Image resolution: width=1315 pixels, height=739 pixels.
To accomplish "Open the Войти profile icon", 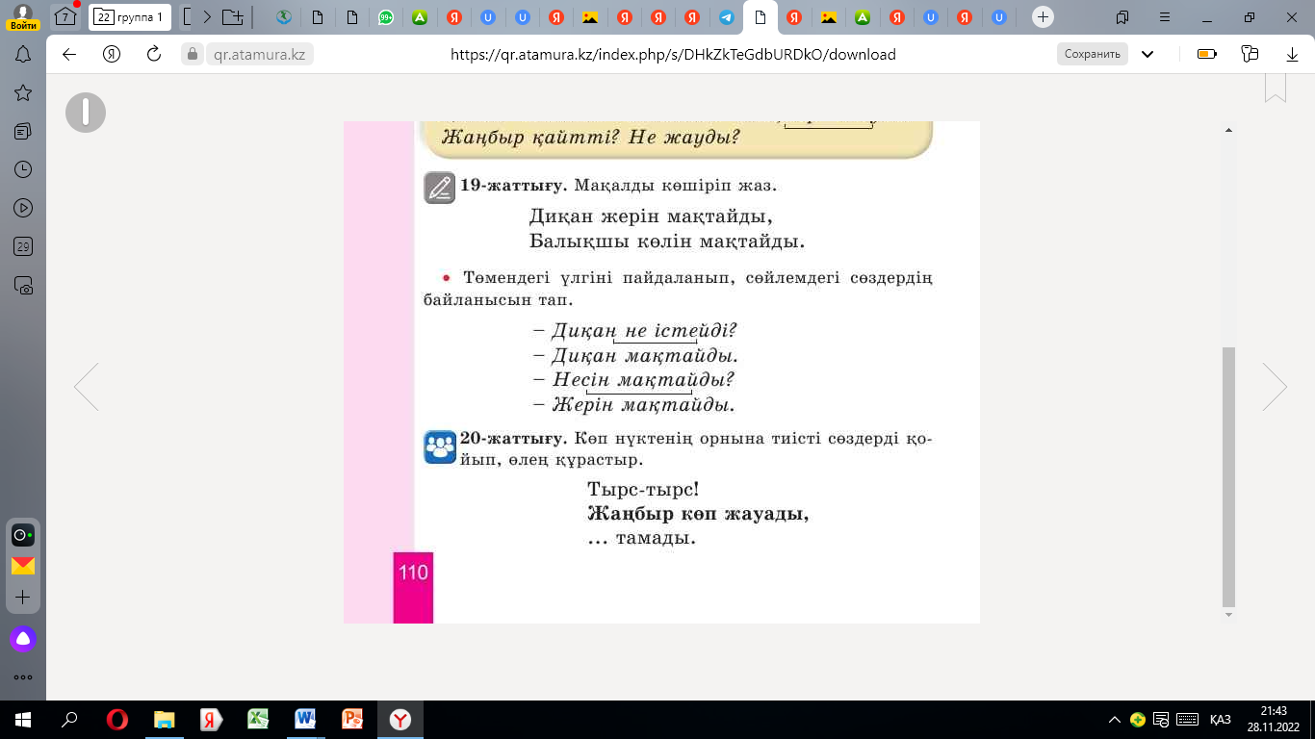I will [x=23, y=16].
